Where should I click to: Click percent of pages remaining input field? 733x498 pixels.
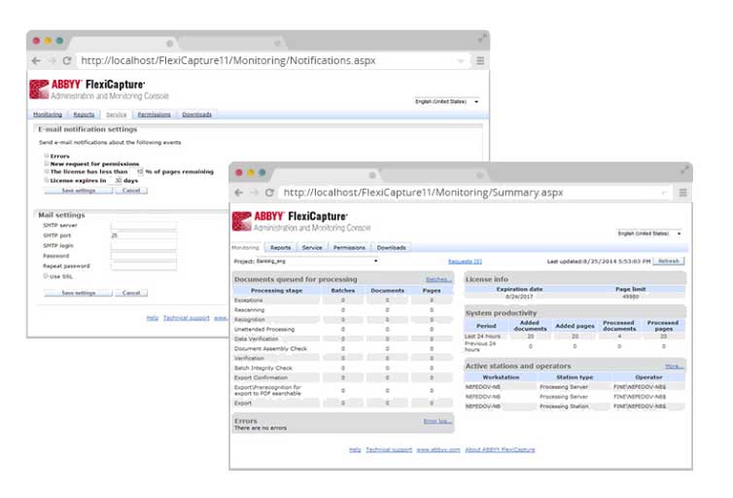click(139, 171)
